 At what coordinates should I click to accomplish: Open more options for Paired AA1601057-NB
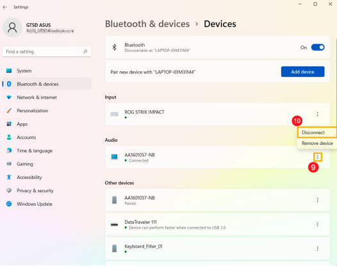317,200
